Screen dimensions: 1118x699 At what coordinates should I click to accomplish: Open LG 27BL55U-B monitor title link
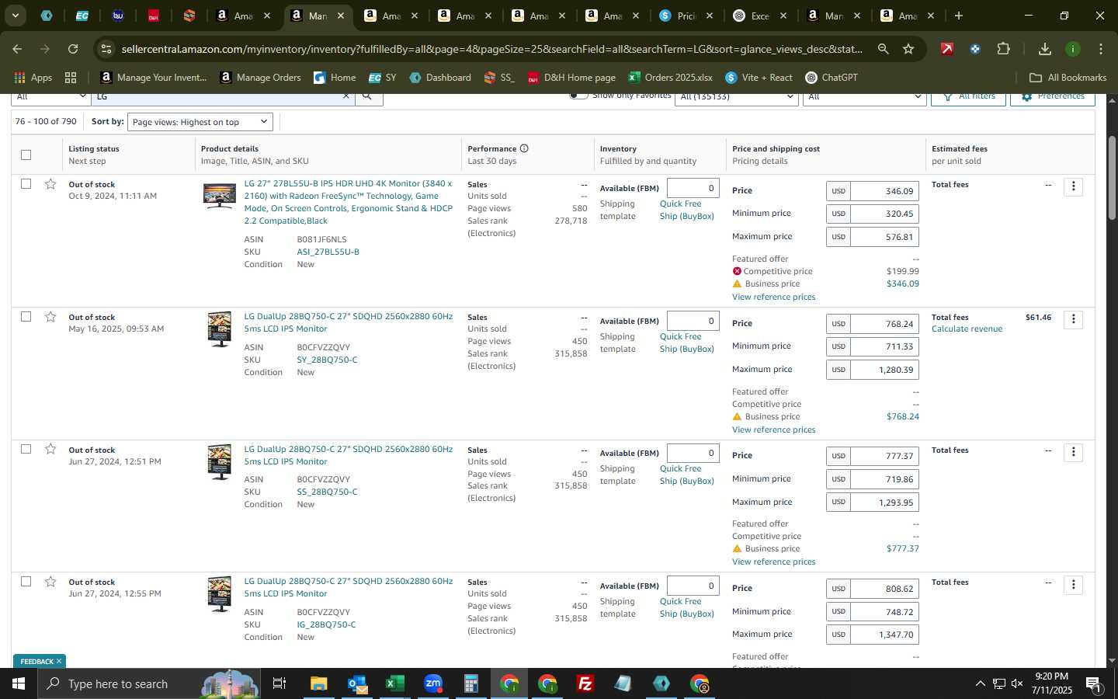(x=348, y=202)
